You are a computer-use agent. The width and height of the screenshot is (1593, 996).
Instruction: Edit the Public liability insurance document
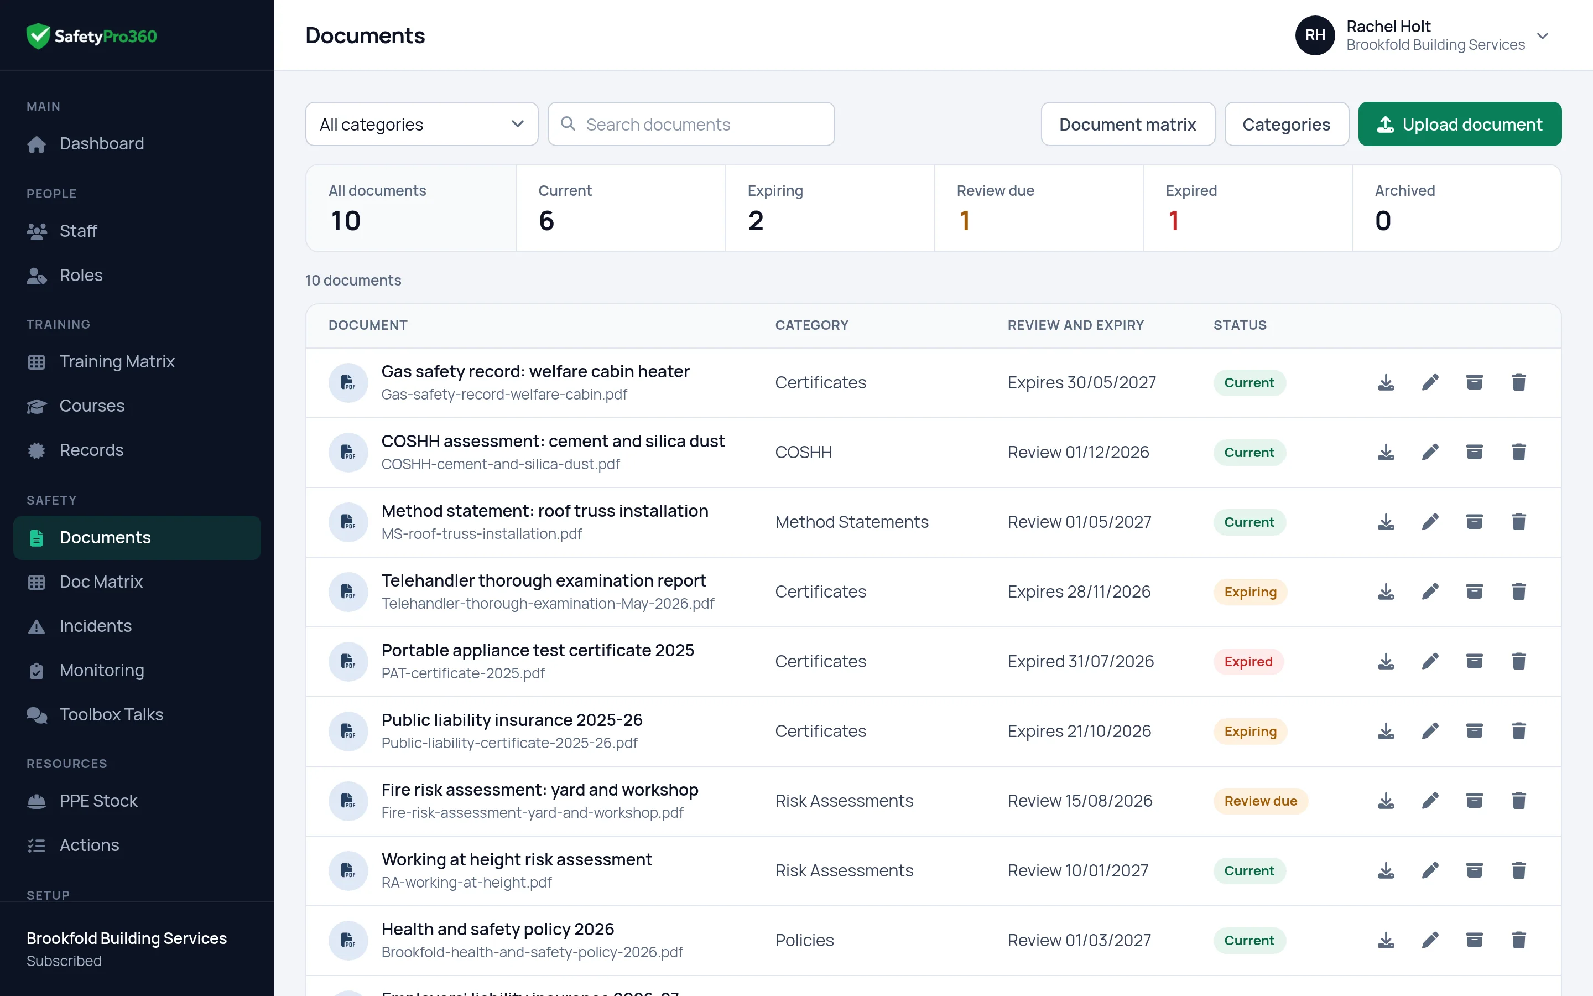point(1430,732)
